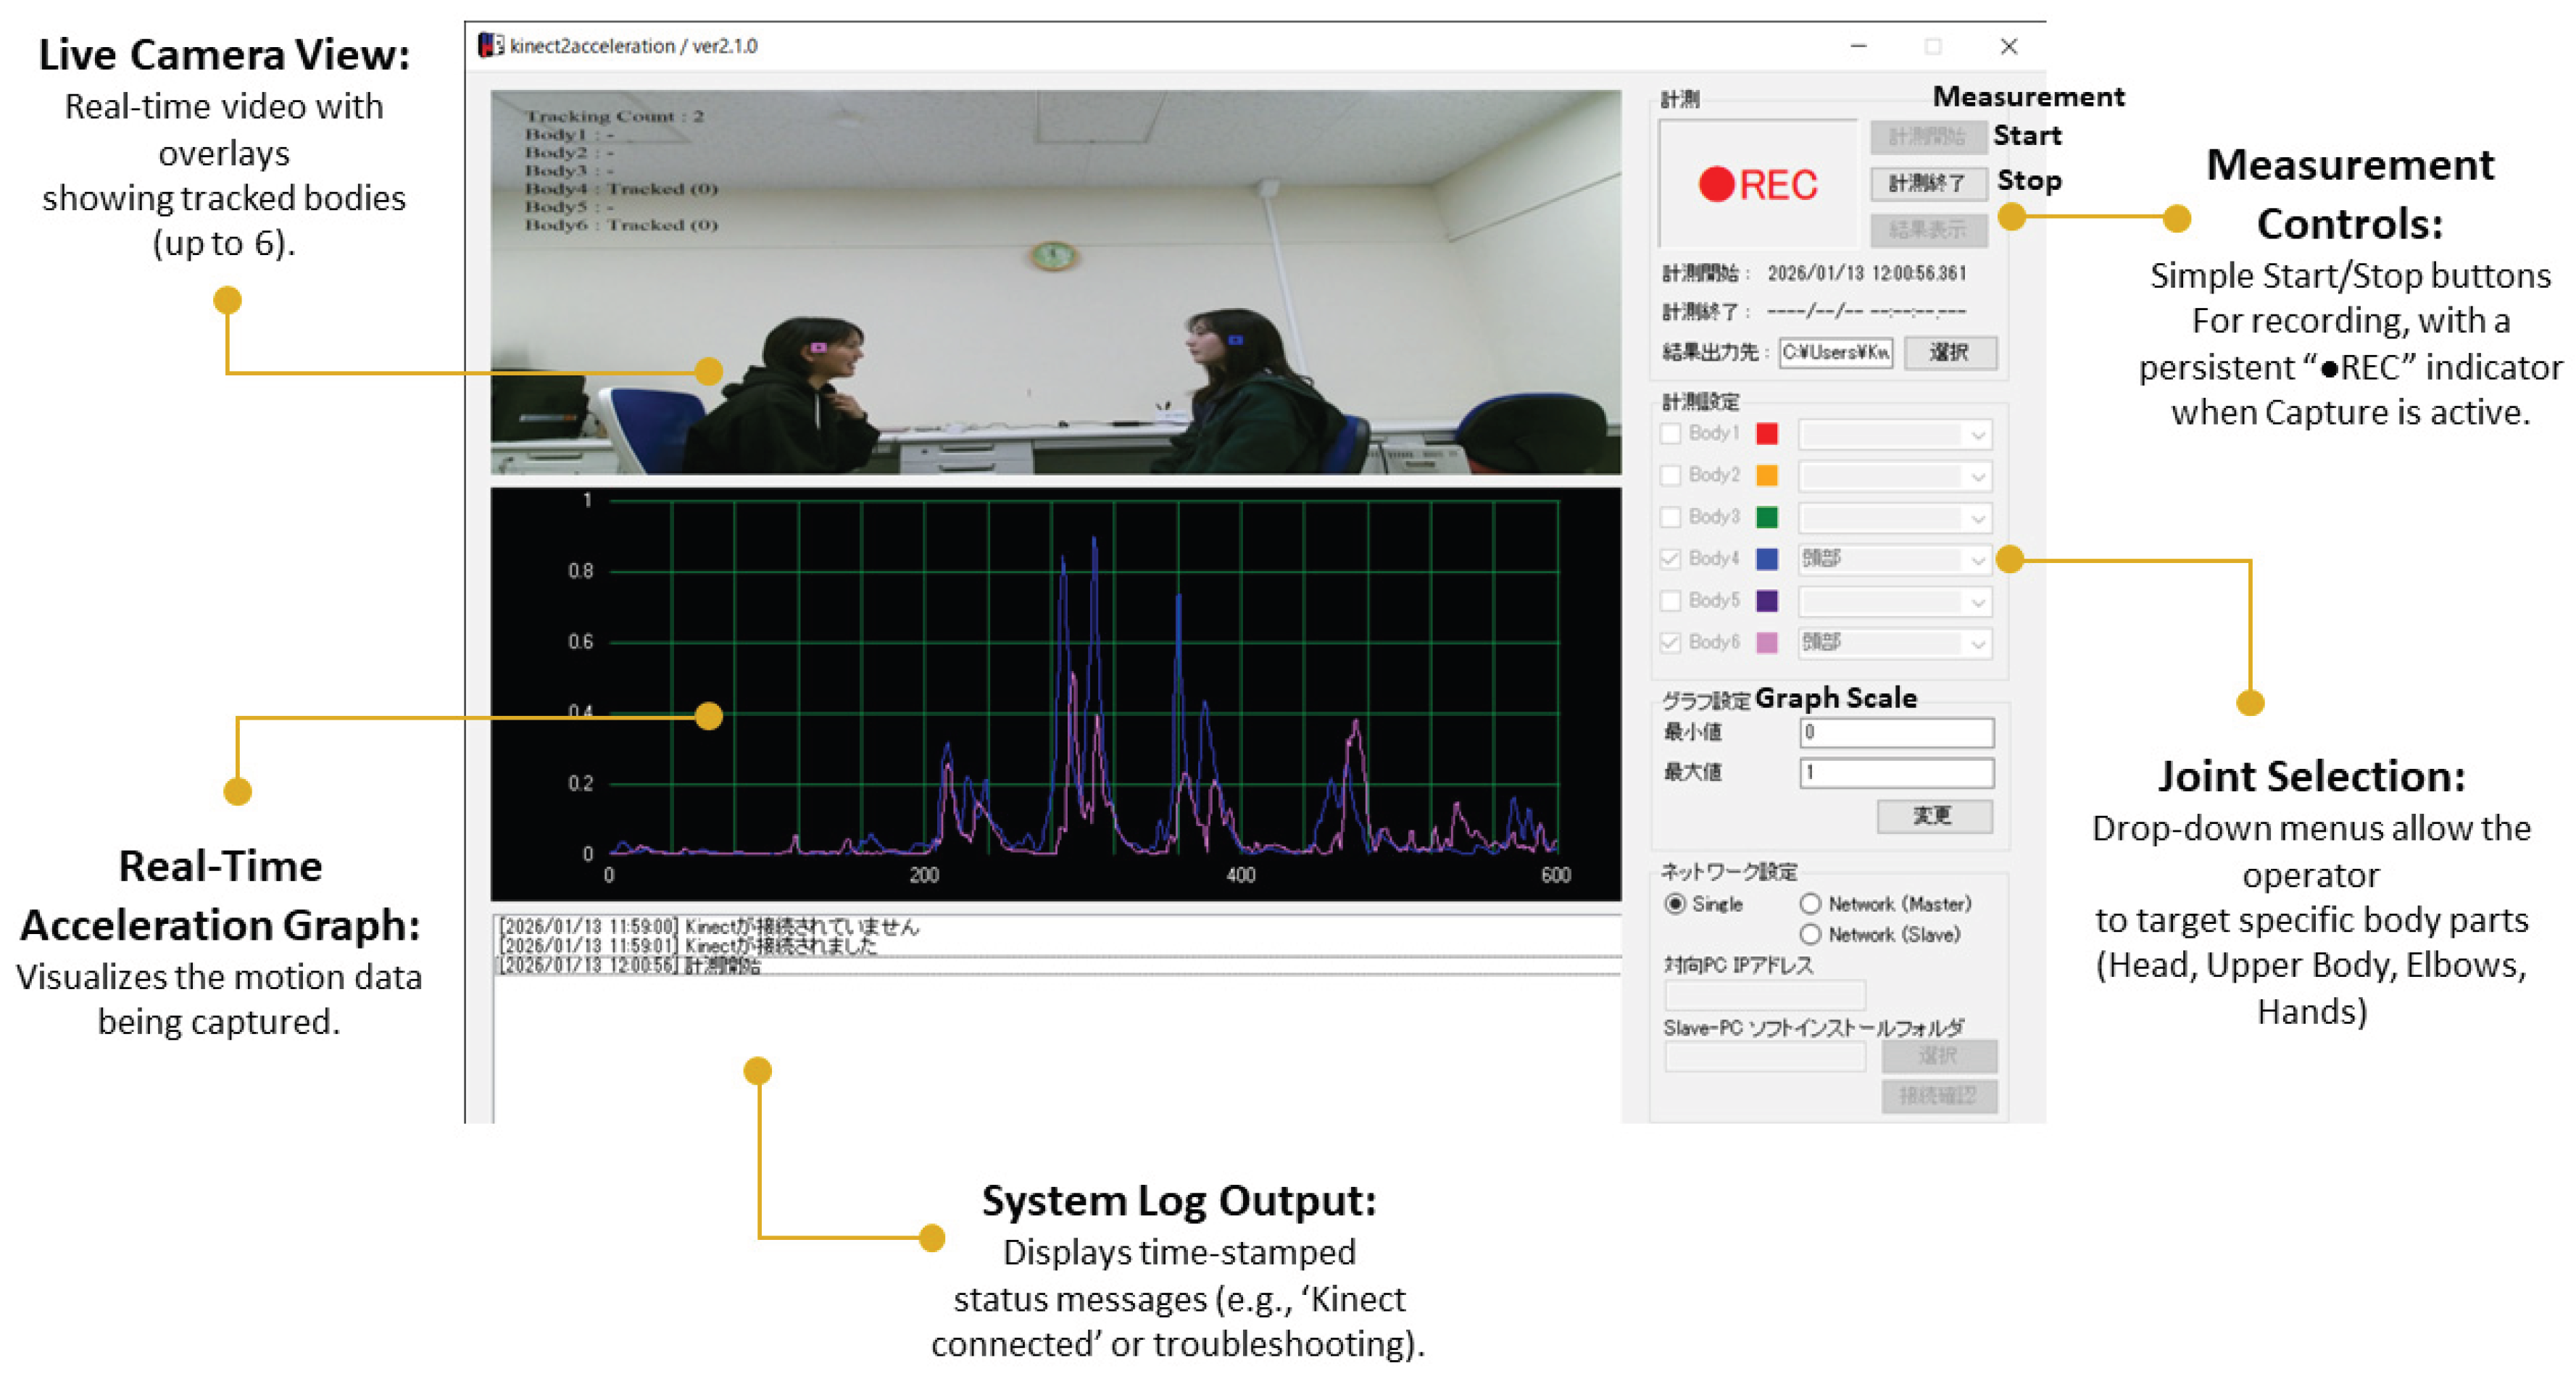Toggle the Body5 checkbox
2576x1379 pixels.
point(1670,600)
